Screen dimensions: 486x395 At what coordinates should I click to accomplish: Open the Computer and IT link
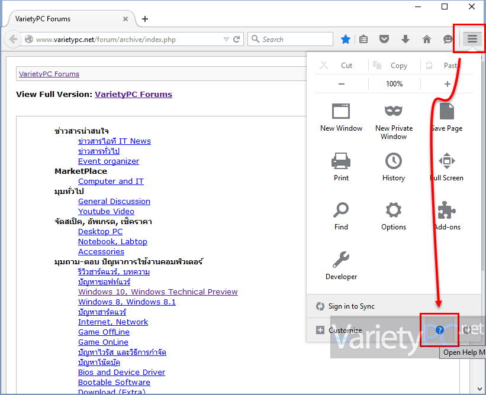(x=111, y=182)
